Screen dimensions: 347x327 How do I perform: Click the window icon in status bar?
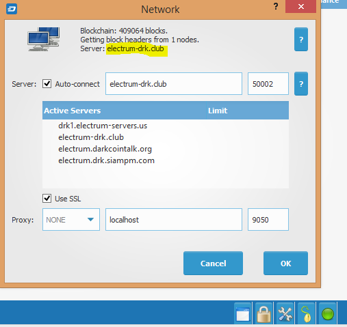point(243,314)
